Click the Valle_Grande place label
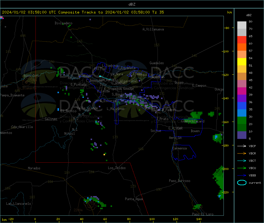 (x=87, y=108)
